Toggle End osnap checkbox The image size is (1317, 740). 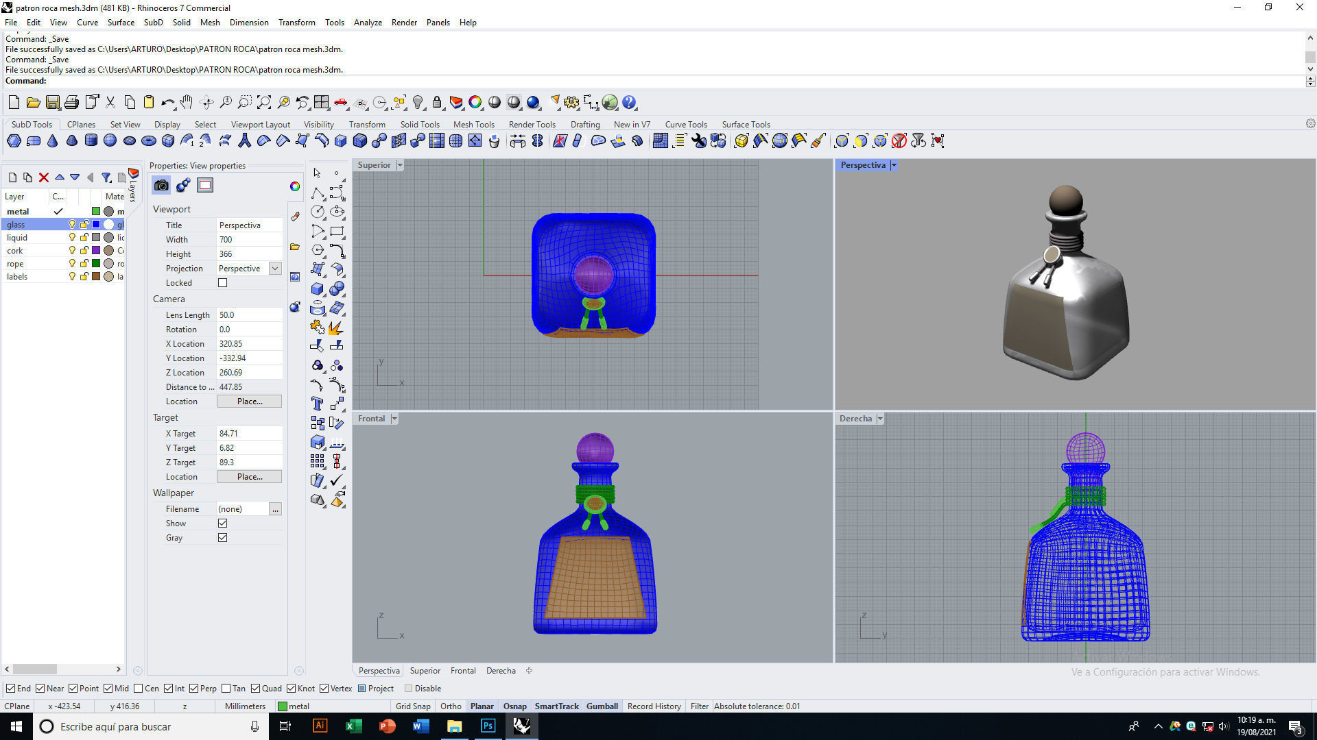coord(10,689)
